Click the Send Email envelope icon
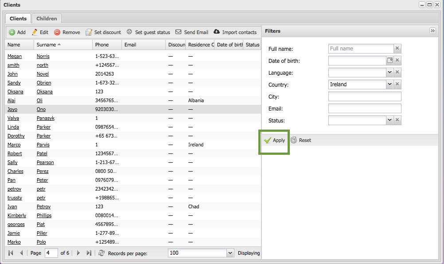 coord(179,32)
